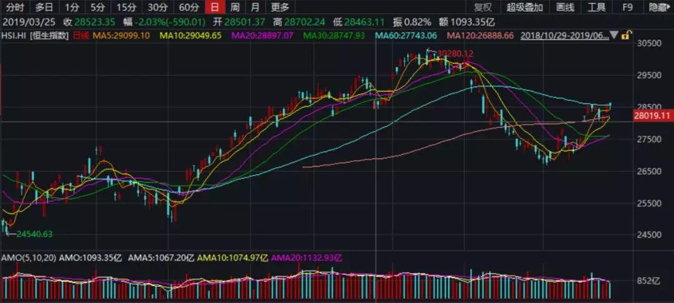Click 隐藏 to hide side panel

659,7
